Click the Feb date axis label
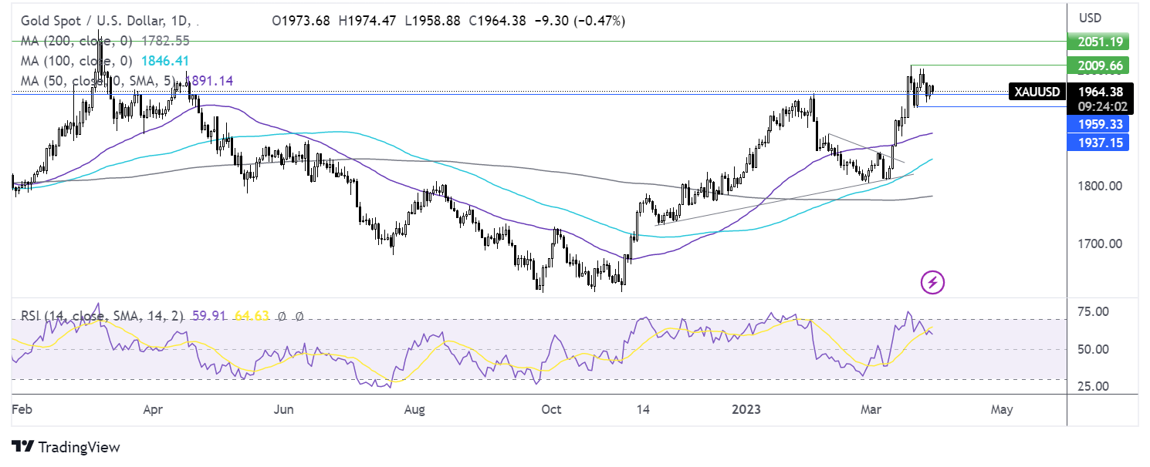This screenshot has width=1150, height=467. click(x=22, y=409)
